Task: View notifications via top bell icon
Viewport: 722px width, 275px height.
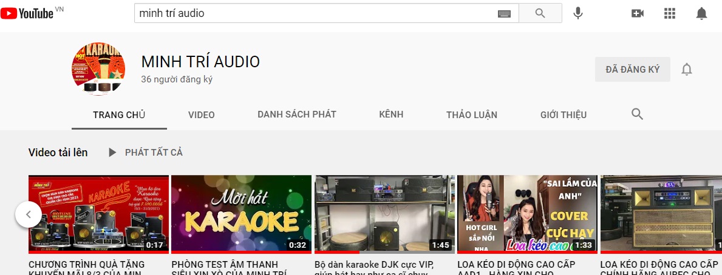Action: (701, 13)
